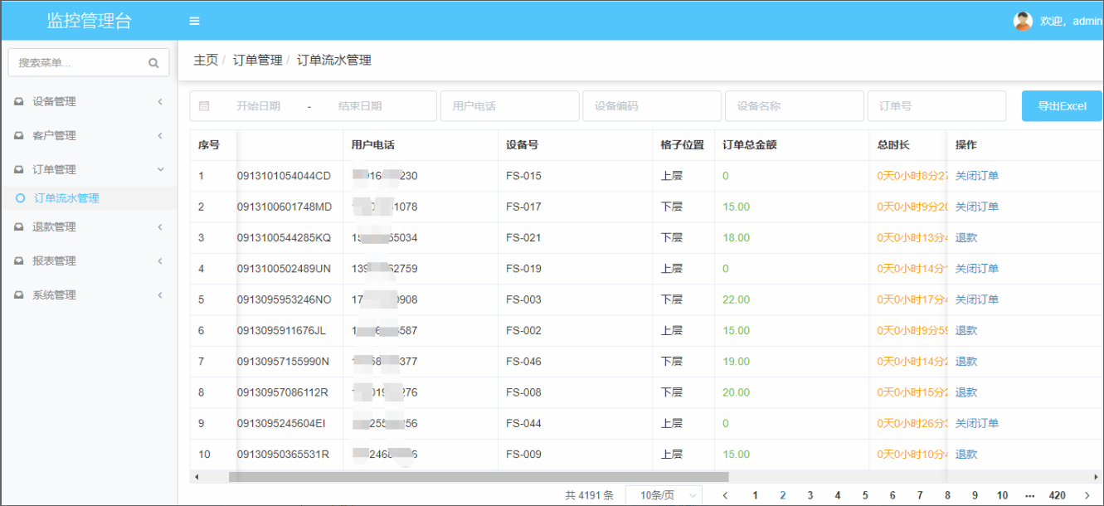Viewport: 1104px width, 506px height.
Task: Expand the 客户管理 menu chevron
Action: (x=160, y=136)
